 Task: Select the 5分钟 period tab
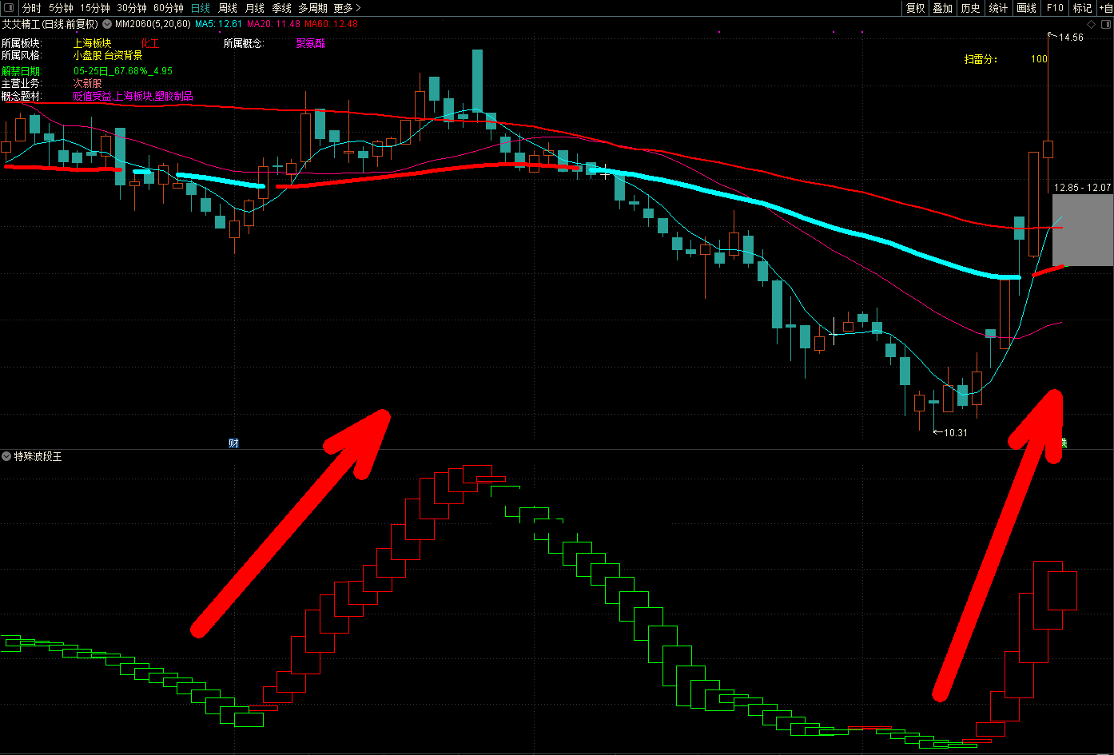click(61, 8)
